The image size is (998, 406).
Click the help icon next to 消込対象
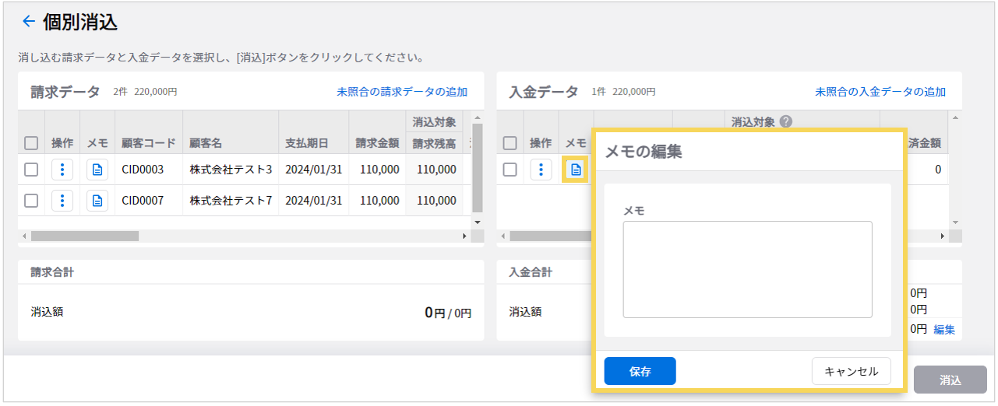786,121
